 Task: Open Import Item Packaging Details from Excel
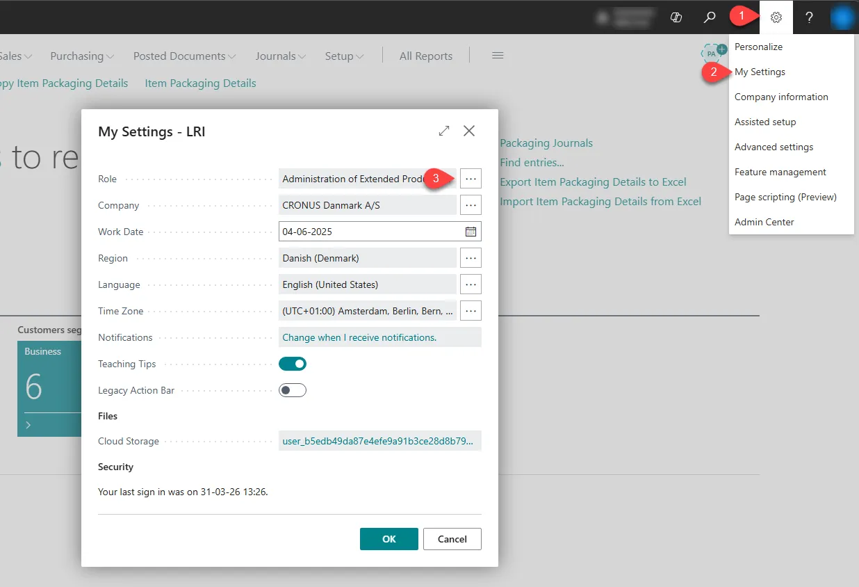(x=600, y=201)
